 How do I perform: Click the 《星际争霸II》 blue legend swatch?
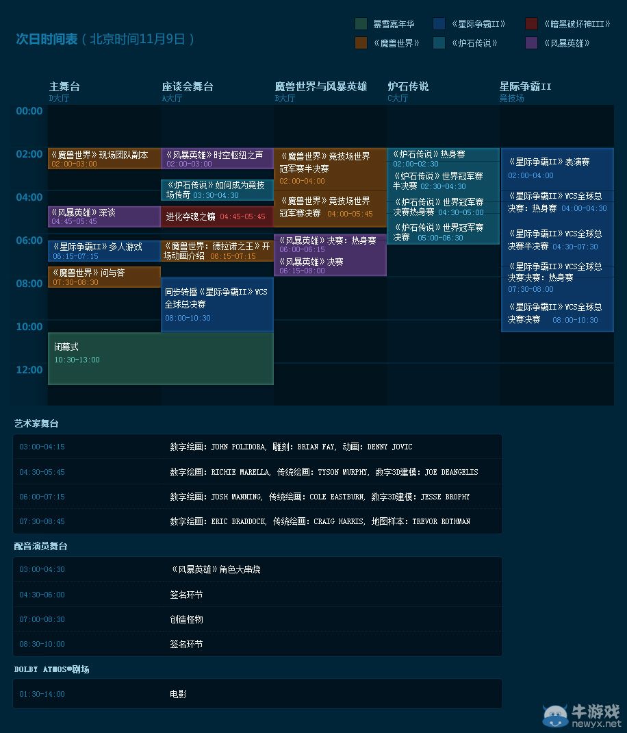pos(439,24)
